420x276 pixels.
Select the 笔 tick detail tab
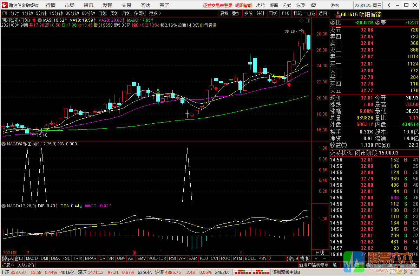pyautogui.click(x=335, y=265)
